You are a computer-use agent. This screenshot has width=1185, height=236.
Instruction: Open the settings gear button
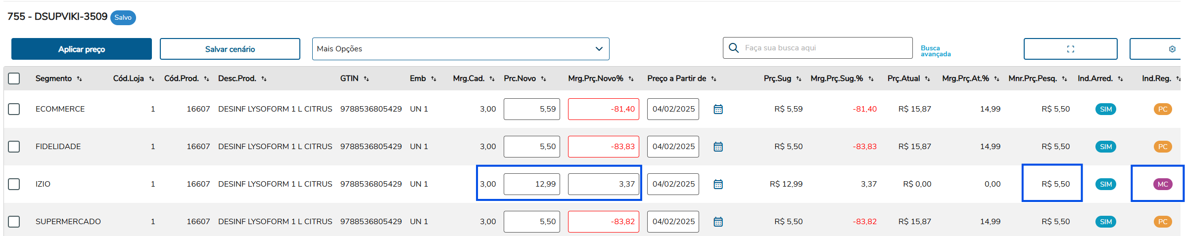(1172, 49)
